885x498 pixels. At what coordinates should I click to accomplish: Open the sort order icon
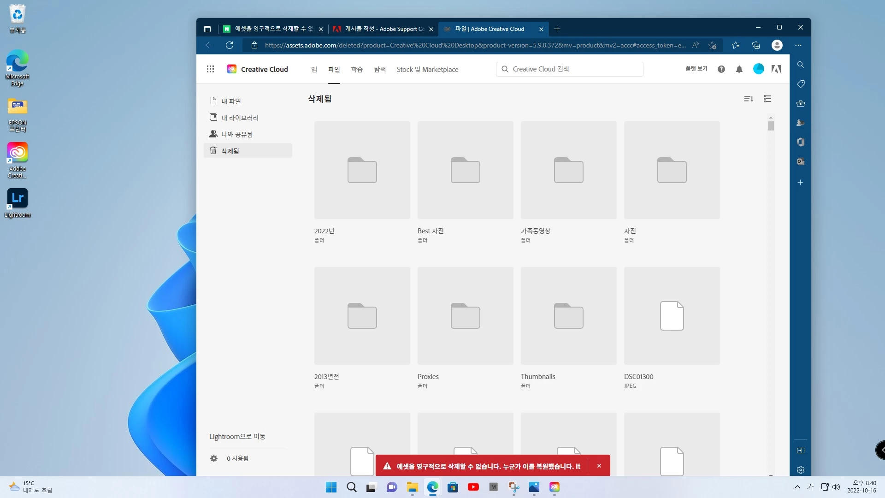point(749,99)
